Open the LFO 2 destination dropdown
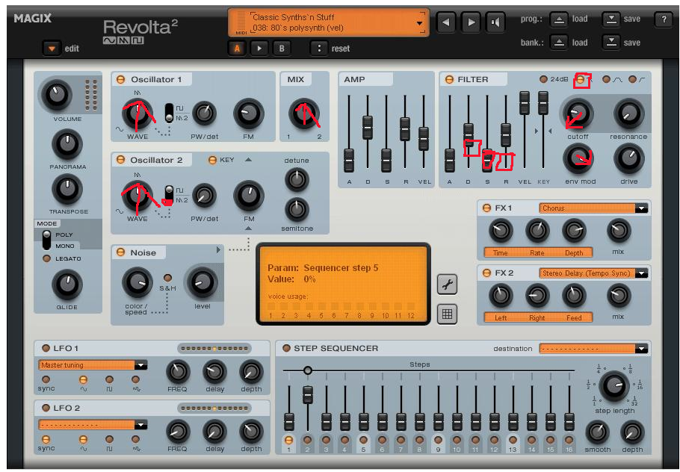Viewport: 680px width, 472px height. [x=140, y=425]
